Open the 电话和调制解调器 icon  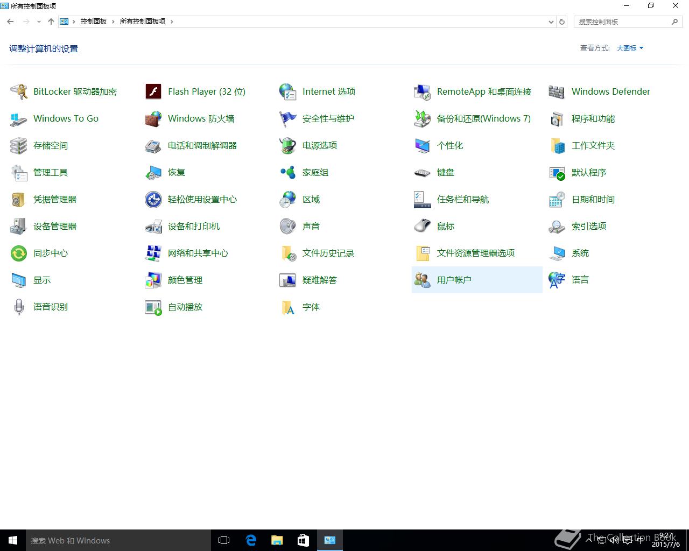click(153, 145)
